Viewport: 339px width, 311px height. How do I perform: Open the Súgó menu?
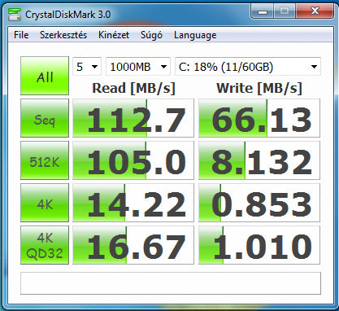point(151,35)
